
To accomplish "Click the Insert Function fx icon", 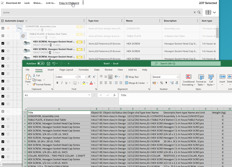I will pos(114,95).
